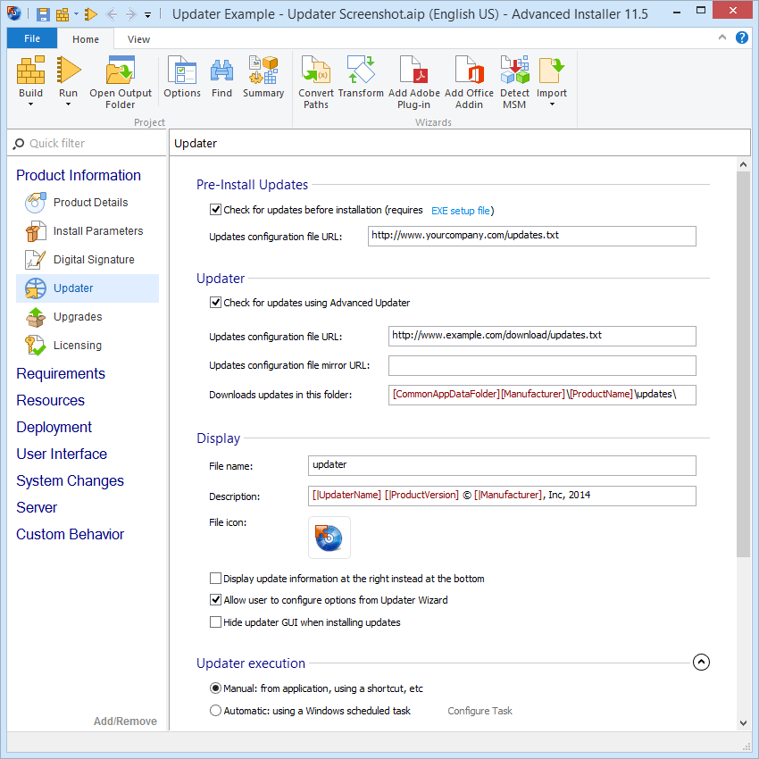759x759 pixels.
Task: Open the File menu tab
Action: click(32, 39)
